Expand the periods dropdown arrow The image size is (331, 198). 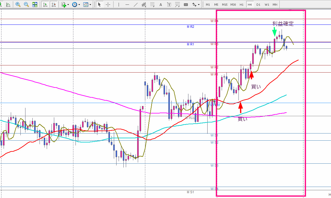click(x=79, y=5)
